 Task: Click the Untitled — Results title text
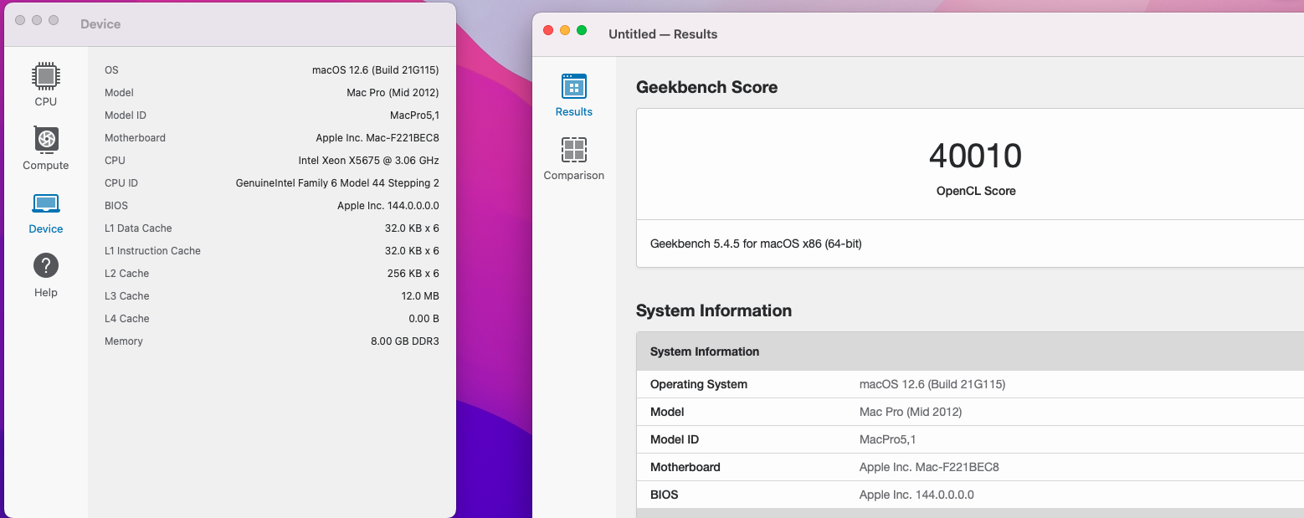pyautogui.click(x=663, y=34)
